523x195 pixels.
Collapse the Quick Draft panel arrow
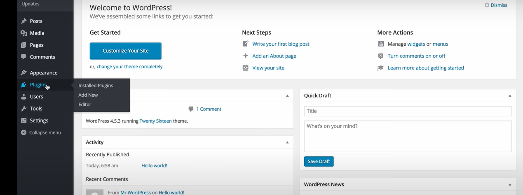pos(510,95)
